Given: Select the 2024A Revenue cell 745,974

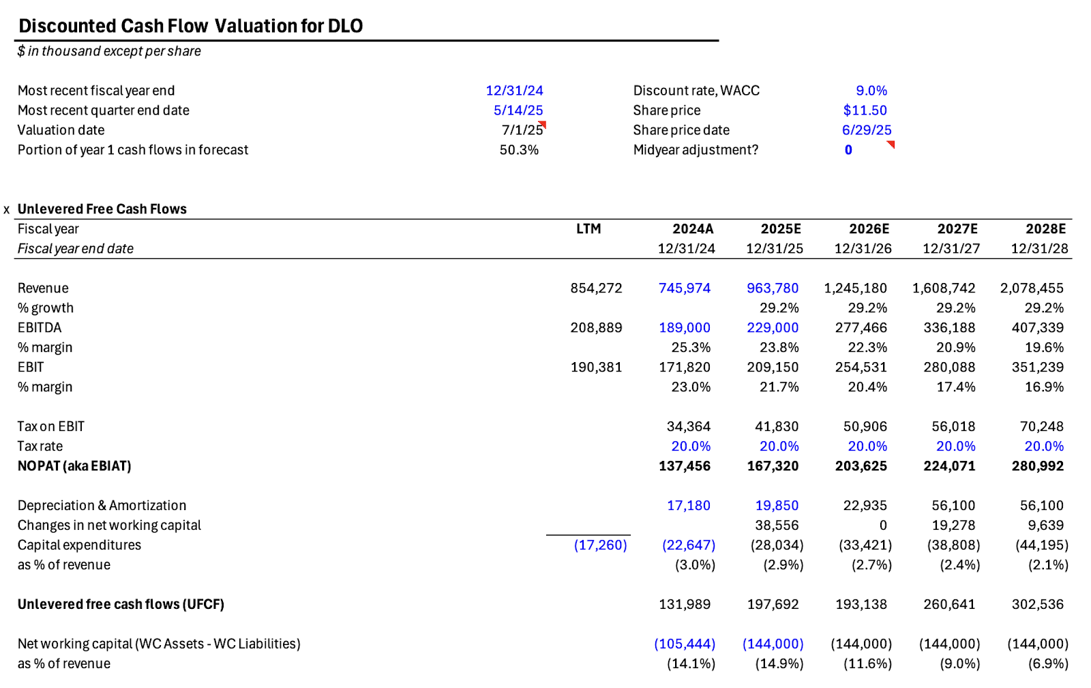Looking at the screenshot, I should 687,288.
